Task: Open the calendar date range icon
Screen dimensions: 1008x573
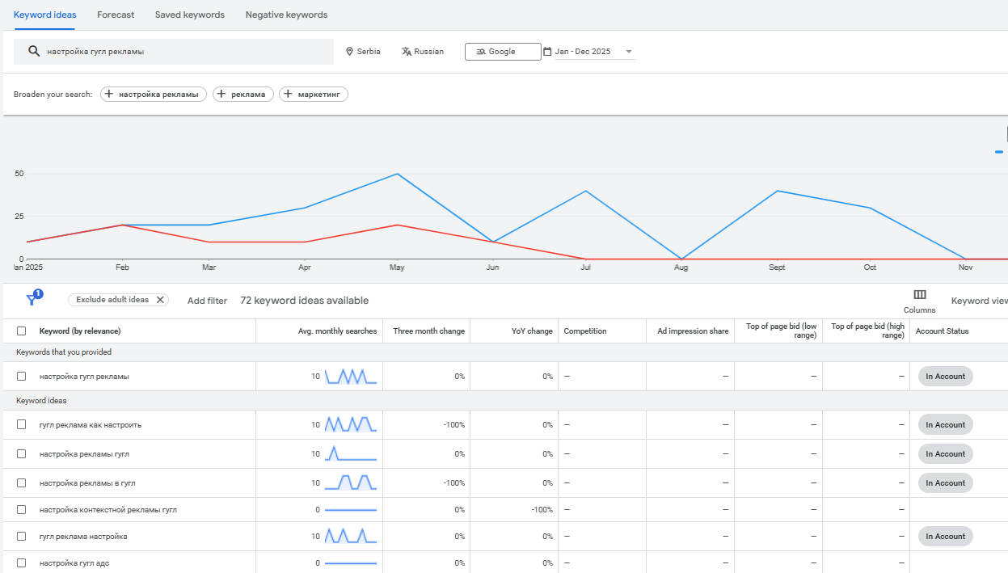Action: coord(547,52)
